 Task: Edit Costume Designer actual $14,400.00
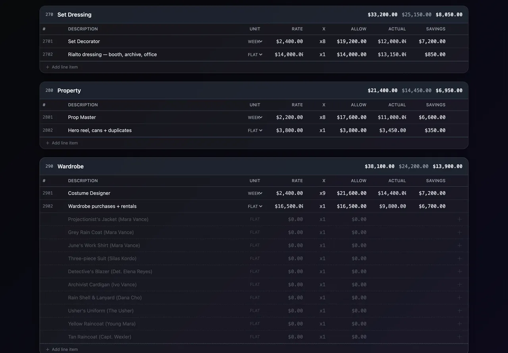(x=392, y=193)
